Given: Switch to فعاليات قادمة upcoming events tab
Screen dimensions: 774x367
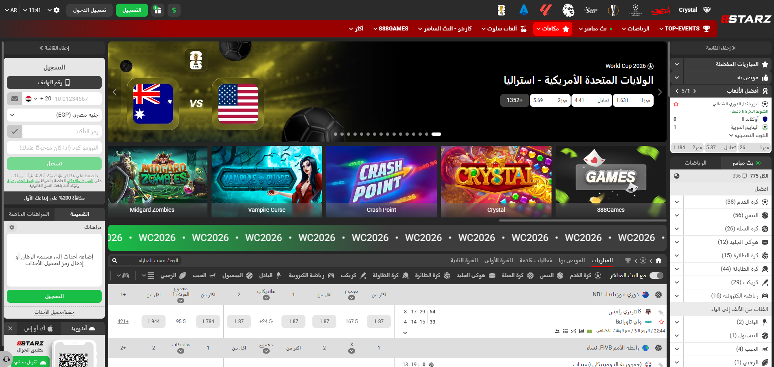Looking at the screenshot, I should pyautogui.click(x=536, y=261).
